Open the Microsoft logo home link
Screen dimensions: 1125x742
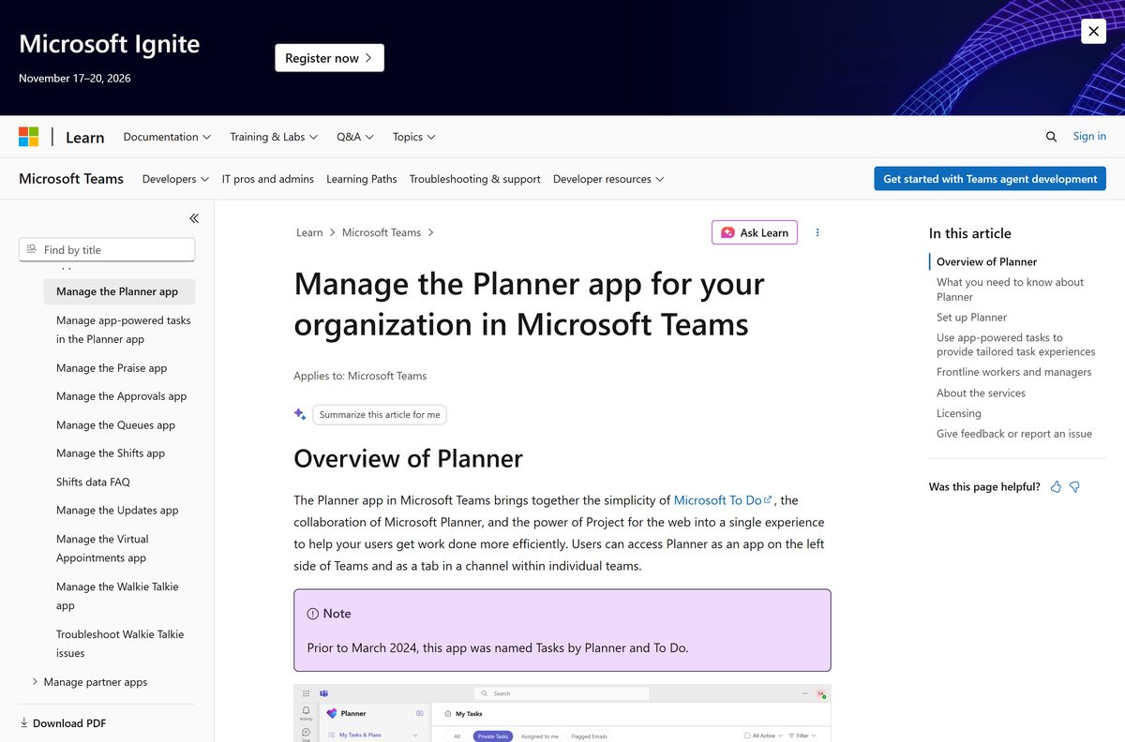(29, 137)
